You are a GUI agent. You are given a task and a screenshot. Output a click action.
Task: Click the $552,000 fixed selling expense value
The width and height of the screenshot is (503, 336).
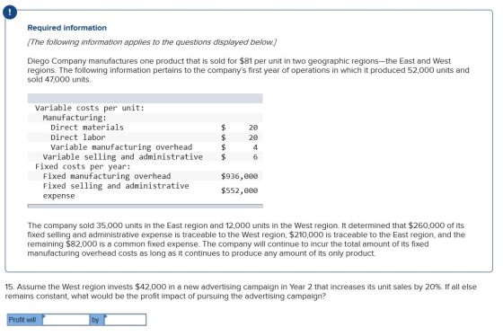(239, 190)
